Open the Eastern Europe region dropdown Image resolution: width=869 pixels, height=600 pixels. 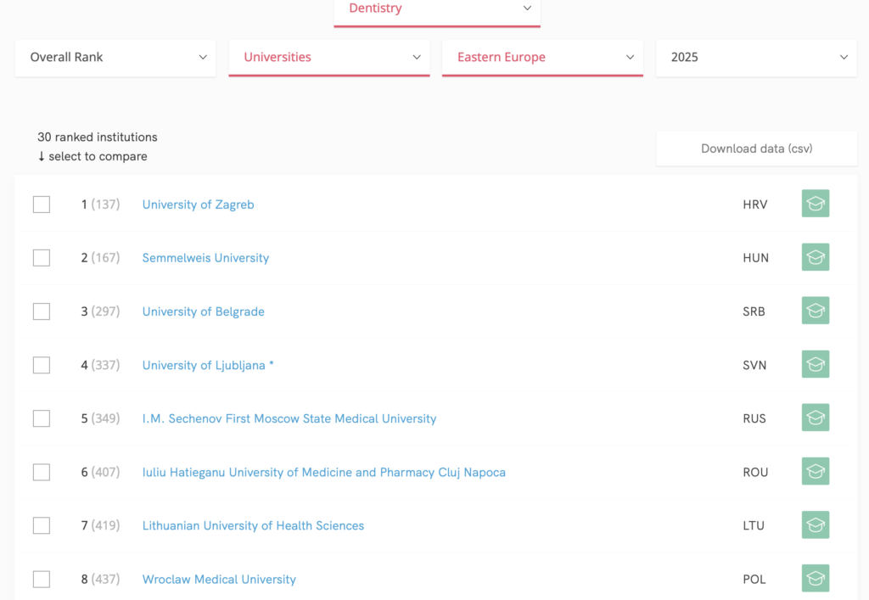pyautogui.click(x=542, y=58)
